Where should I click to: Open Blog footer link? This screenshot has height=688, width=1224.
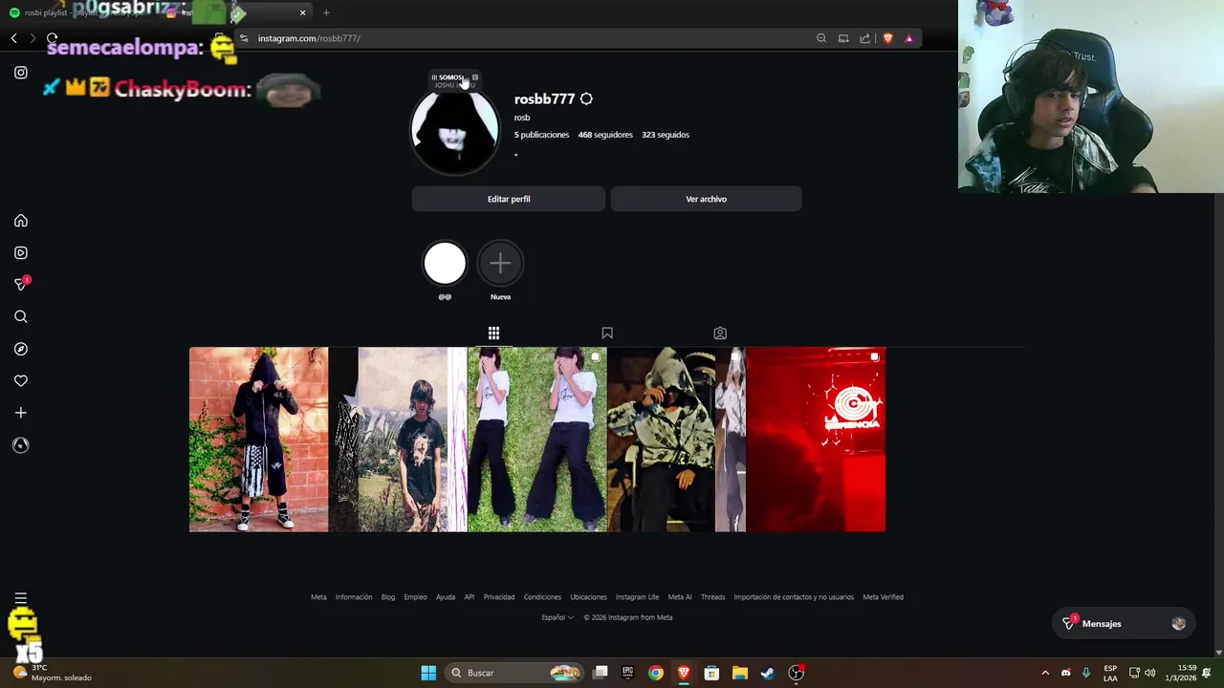[388, 597]
